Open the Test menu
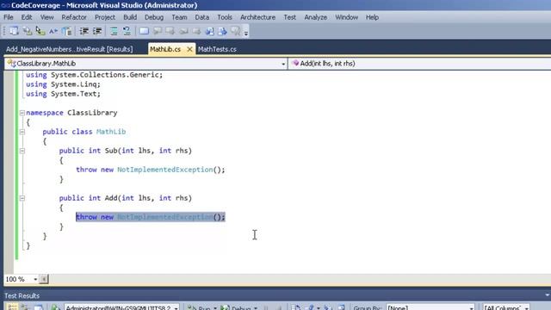Viewport: 551px width, 310px height. click(290, 17)
